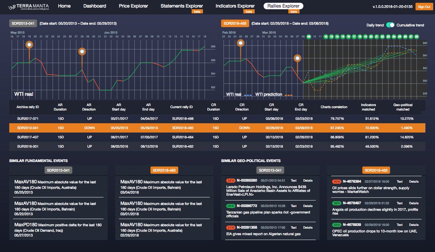This screenshot has width=435, height=252.
Task: Click the orange marker pin on the WTI real chart
Action: [x=29, y=44]
